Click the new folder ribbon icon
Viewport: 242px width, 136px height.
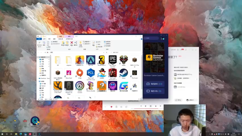[x=80, y=43]
